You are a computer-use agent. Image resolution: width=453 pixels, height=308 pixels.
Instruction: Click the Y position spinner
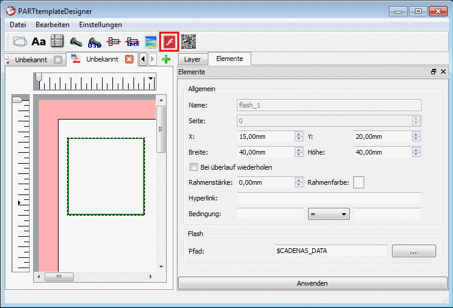pos(416,136)
